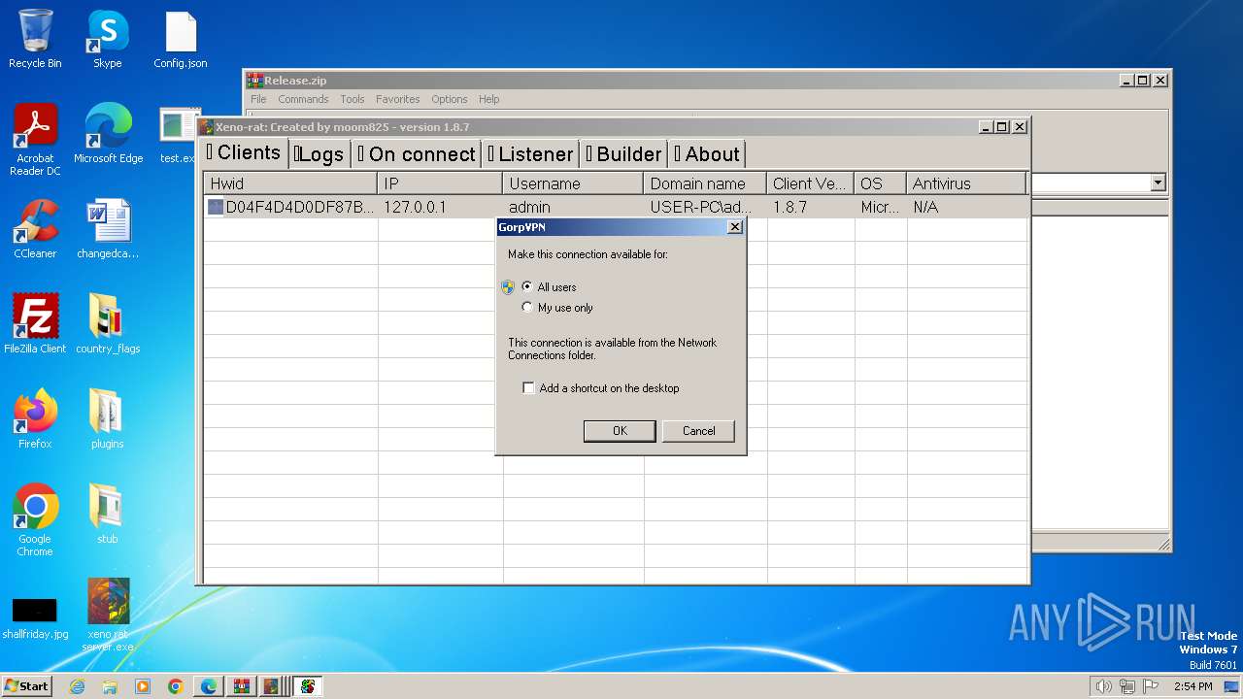This screenshot has width=1243, height=699.
Task: Switch to the Logs tab
Action: pyautogui.click(x=319, y=154)
